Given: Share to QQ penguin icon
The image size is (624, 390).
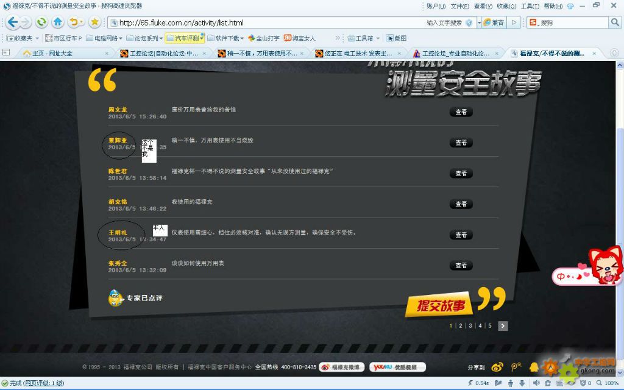Looking at the screenshot, I should [534, 367].
